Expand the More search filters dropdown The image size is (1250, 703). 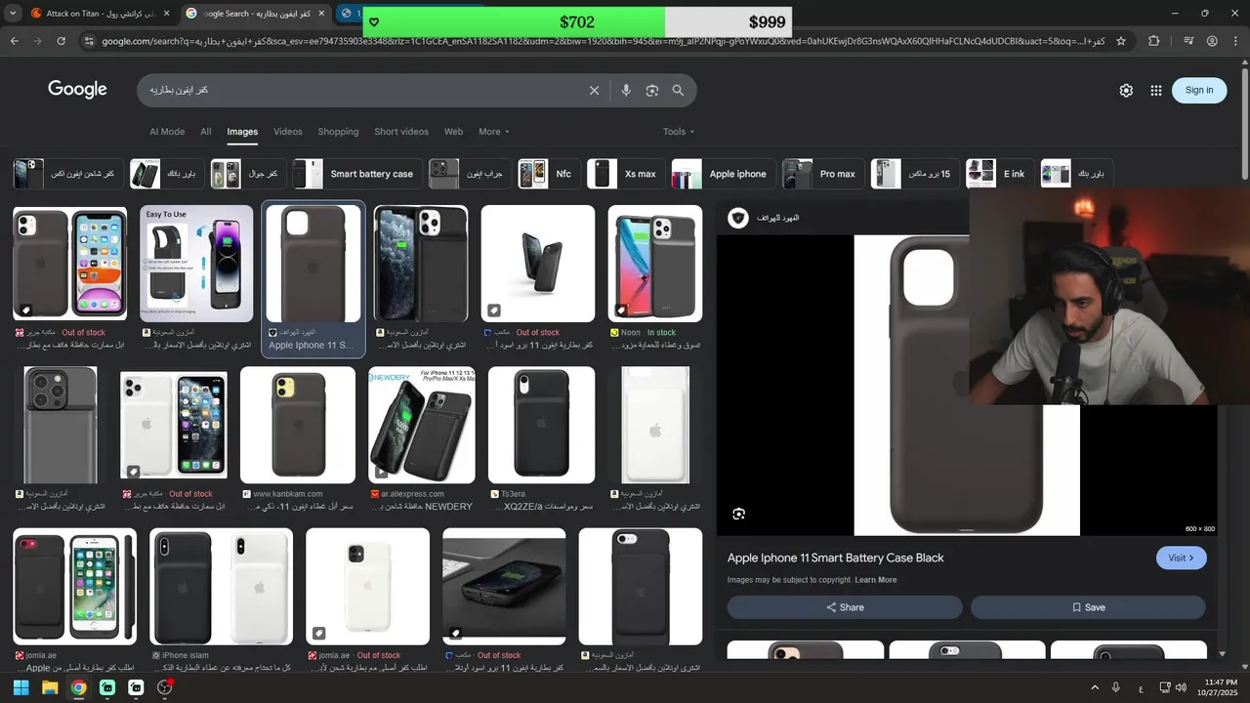point(494,132)
